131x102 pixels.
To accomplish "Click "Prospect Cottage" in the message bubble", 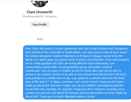I will click(90, 56).
